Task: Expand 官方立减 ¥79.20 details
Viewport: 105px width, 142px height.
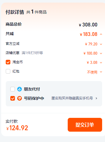Action: [x=101, y=44]
